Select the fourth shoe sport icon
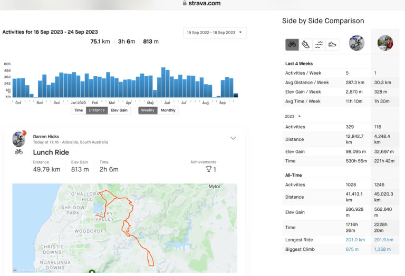The image size is (405, 276). click(332, 45)
